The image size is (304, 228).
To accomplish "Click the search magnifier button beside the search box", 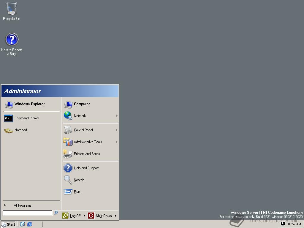I will tap(56, 213).
